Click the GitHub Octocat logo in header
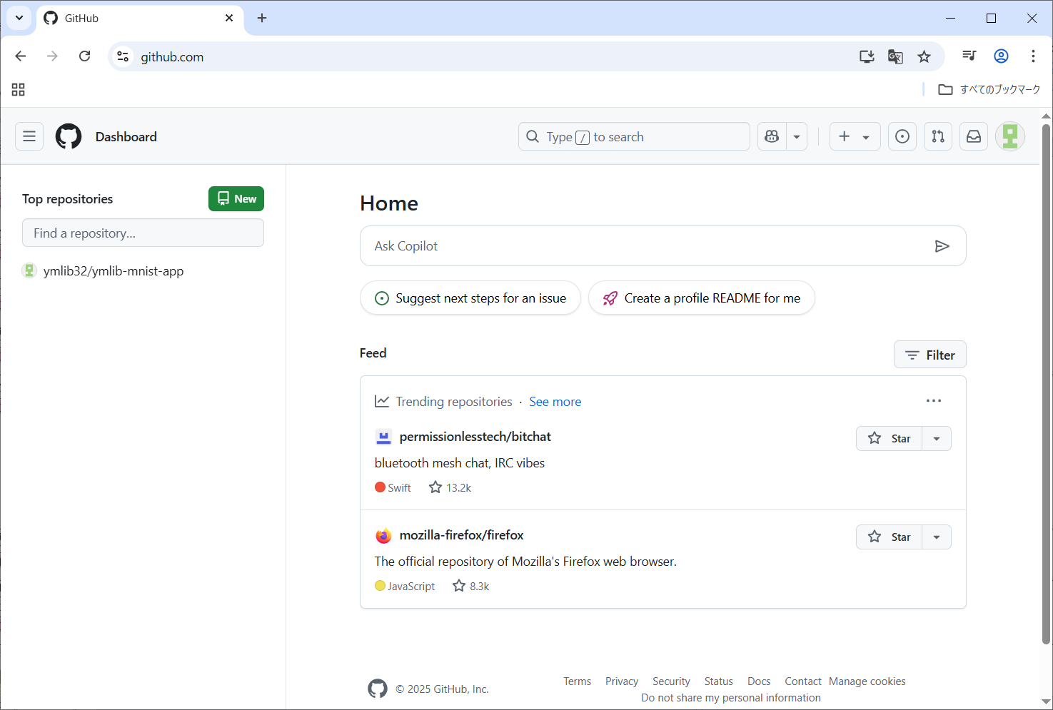 69,136
